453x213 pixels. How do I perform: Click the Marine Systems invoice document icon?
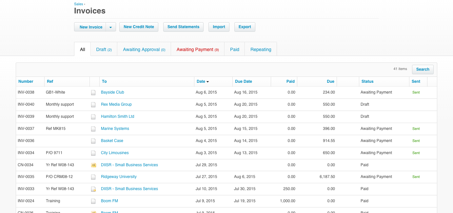[93, 129]
